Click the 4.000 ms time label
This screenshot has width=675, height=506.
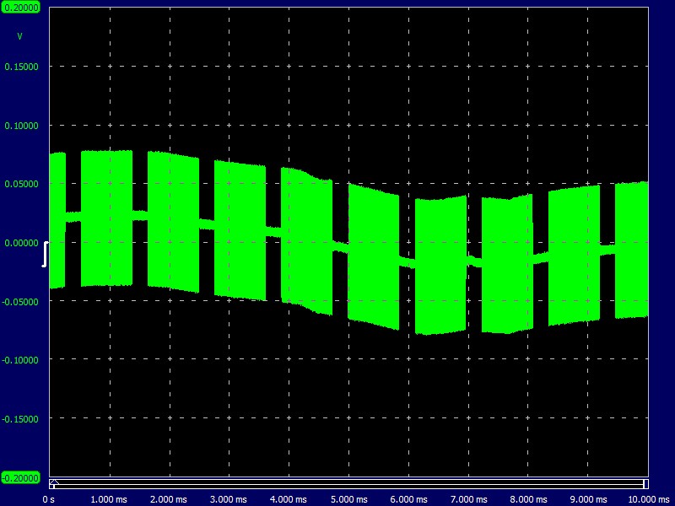(x=288, y=499)
